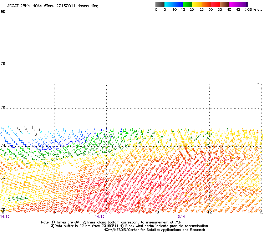Screen dimensions: 264x232
Task: Click the "78" latitude axis label
Action: [3, 63]
